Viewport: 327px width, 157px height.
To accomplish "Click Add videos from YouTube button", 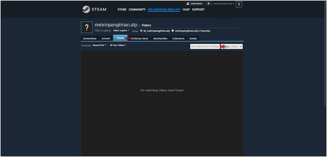I will pyautogui.click(x=205, y=47).
